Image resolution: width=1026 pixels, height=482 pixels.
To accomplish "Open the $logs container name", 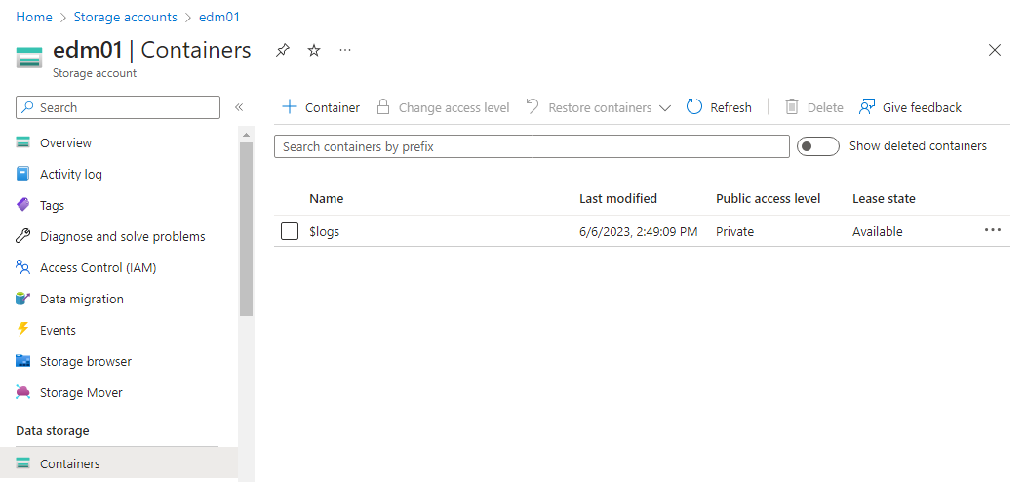I will pyautogui.click(x=325, y=231).
